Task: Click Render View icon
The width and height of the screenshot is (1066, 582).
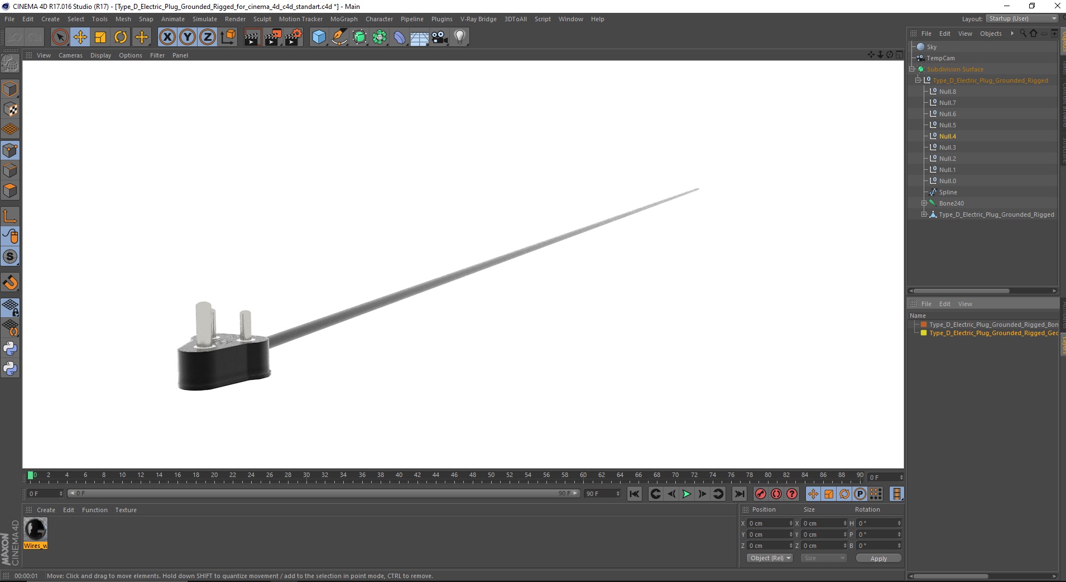Action: pos(252,37)
